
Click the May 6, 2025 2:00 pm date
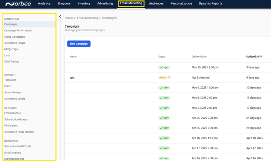click(x=204, y=98)
